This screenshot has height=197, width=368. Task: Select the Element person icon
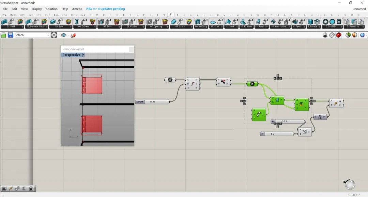click(x=243, y=22)
